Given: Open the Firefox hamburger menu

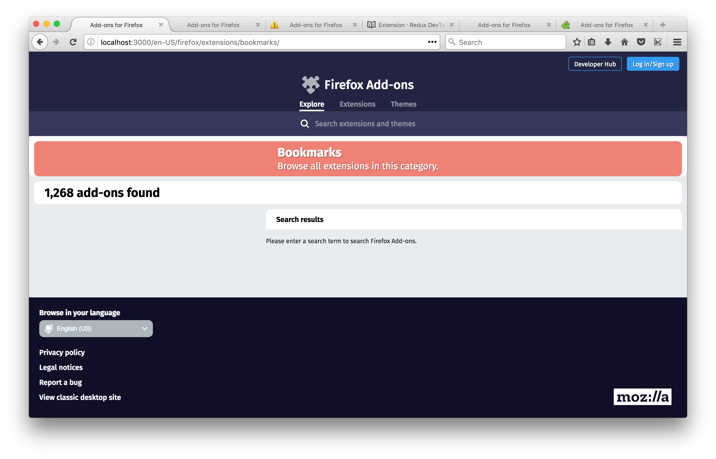Looking at the screenshot, I should [677, 42].
